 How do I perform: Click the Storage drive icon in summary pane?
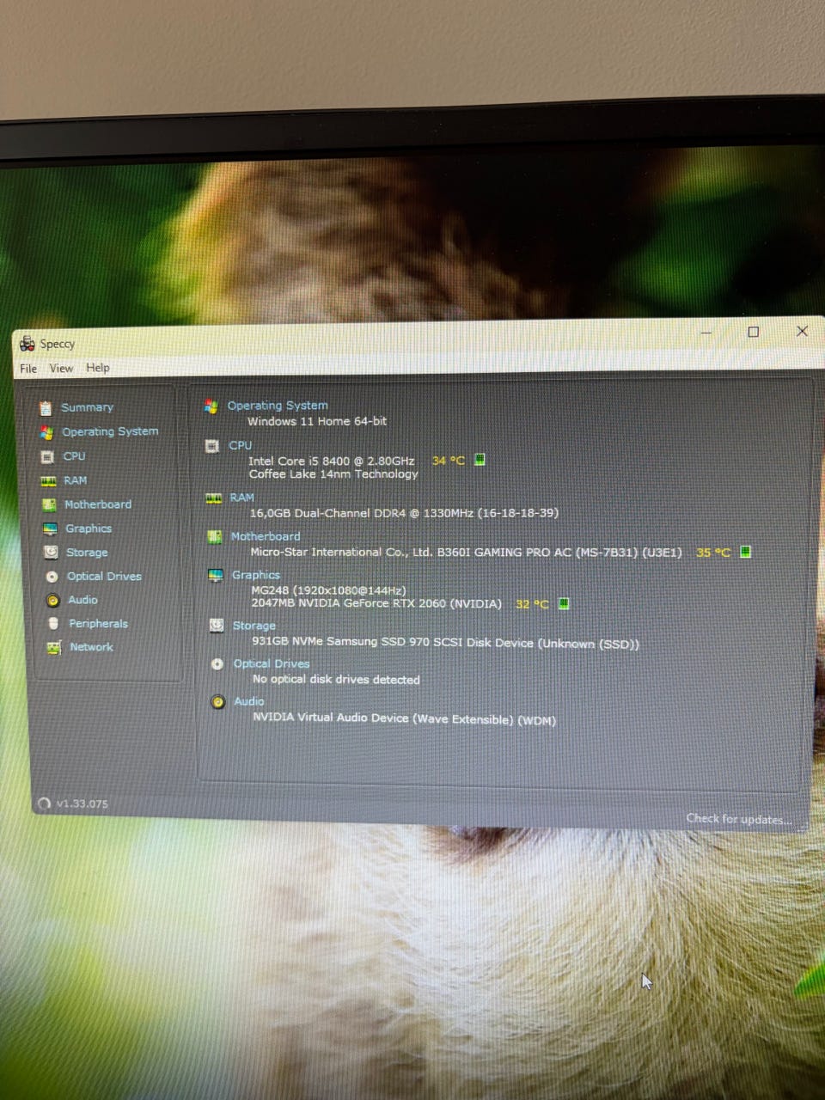pos(217,626)
